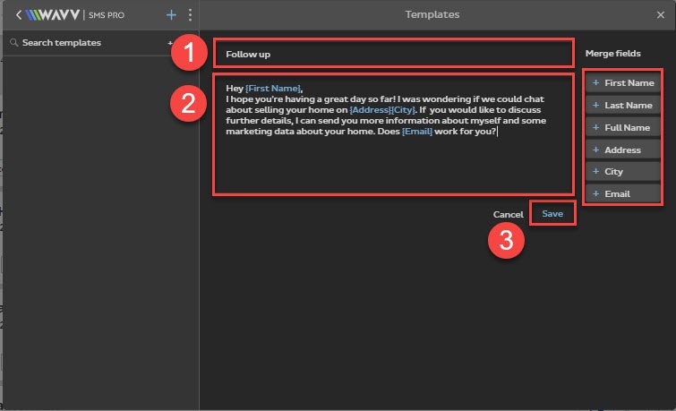The image size is (676, 411).
Task: Save the template
Action: 552,214
